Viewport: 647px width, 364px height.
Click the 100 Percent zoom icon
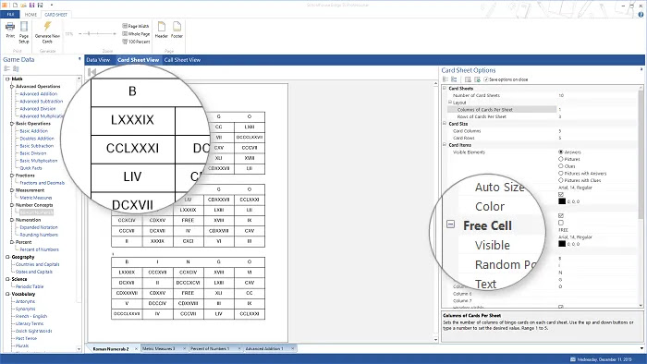pos(125,42)
